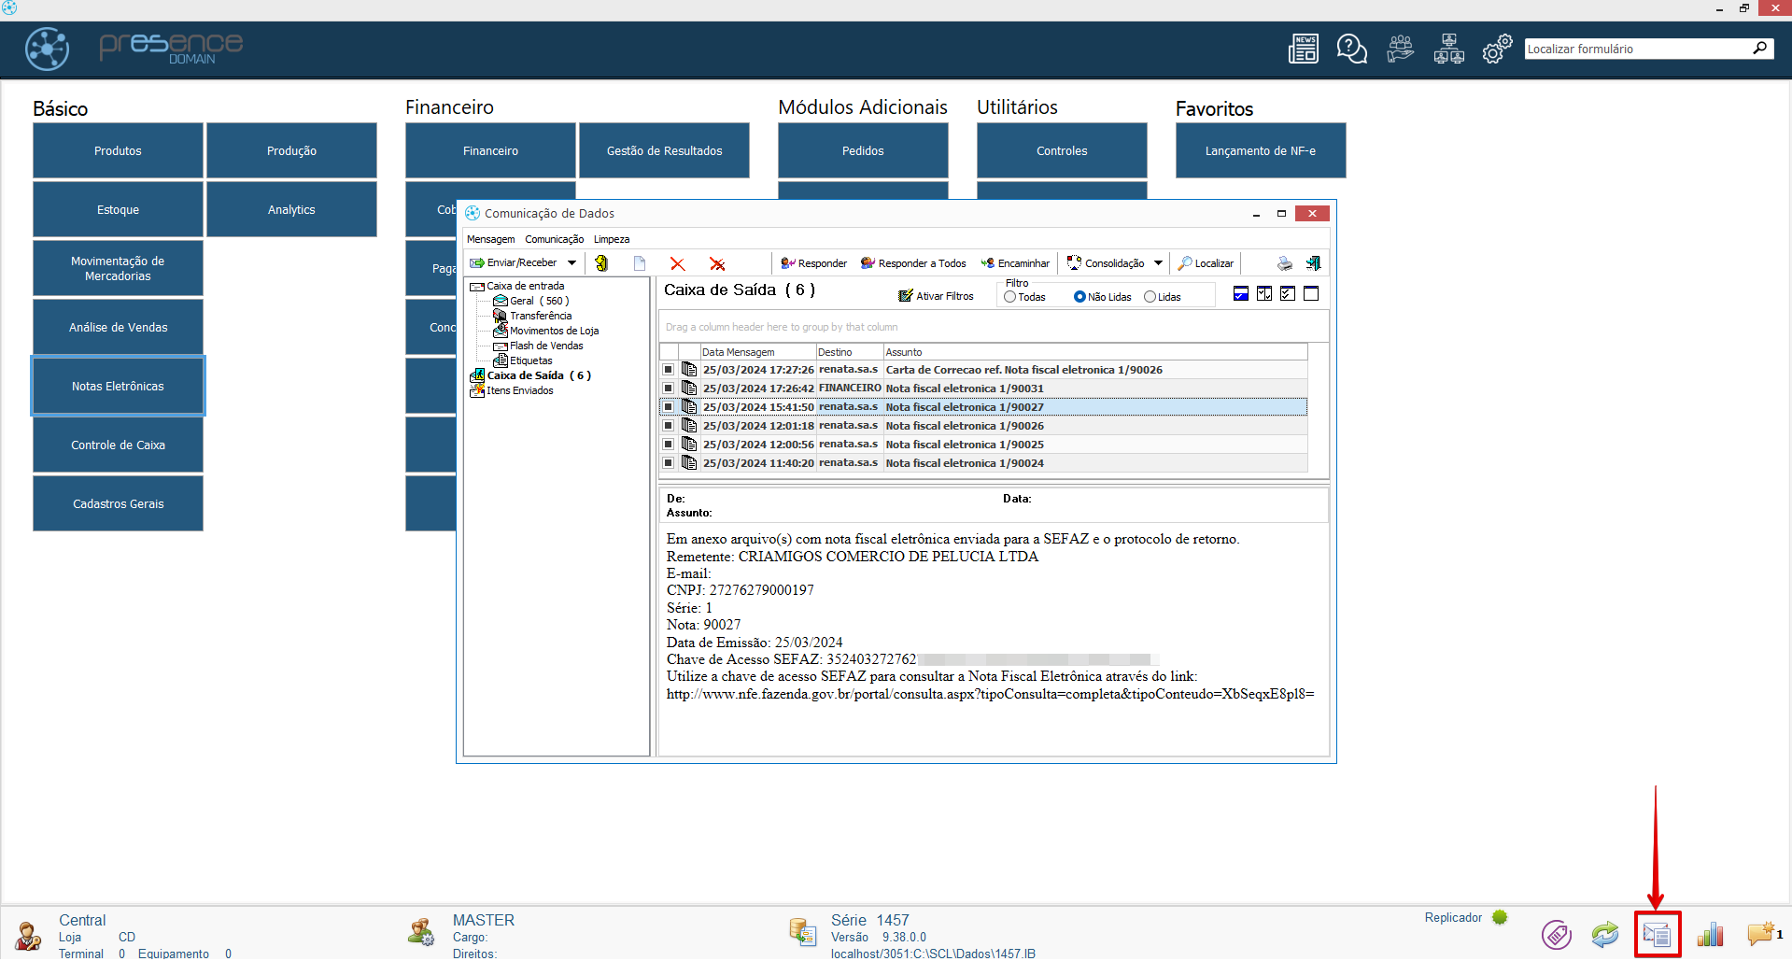Tick checkbox for Nota fiscal 1/90027 row
This screenshot has height=961, width=1792.
click(x=669, y=407)
